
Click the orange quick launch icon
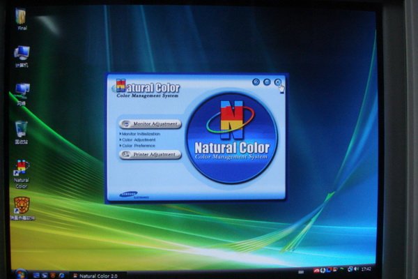(x=53, y=276)
